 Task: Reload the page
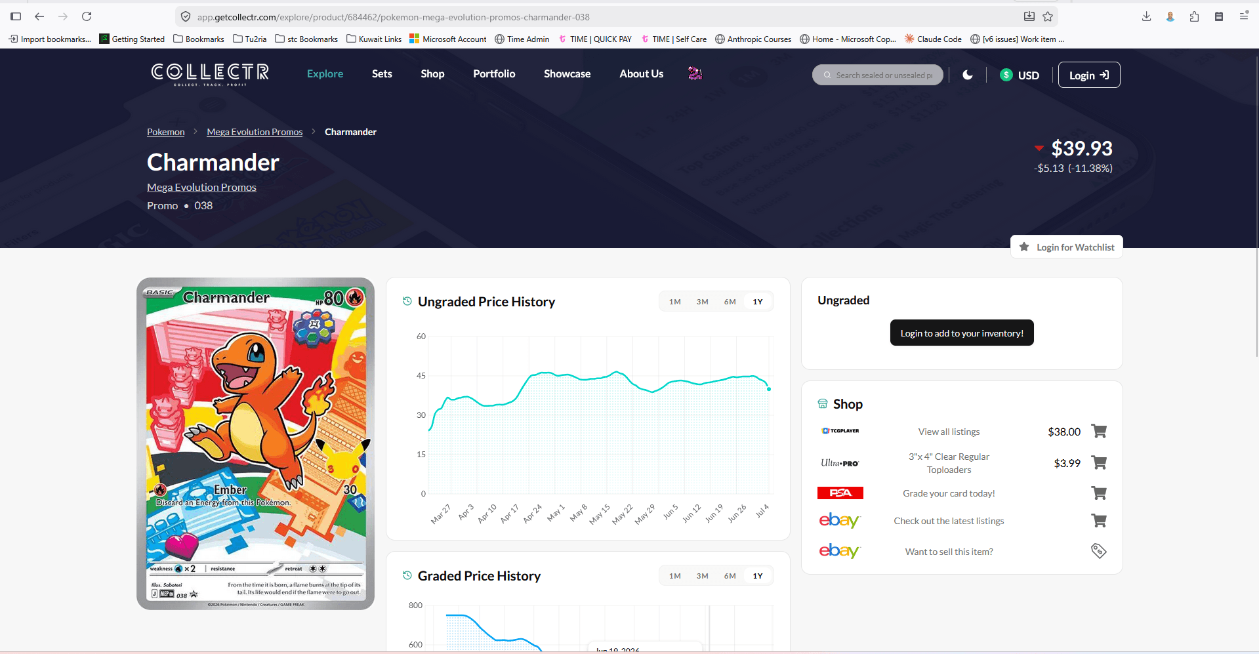click(x=87, y=16)
